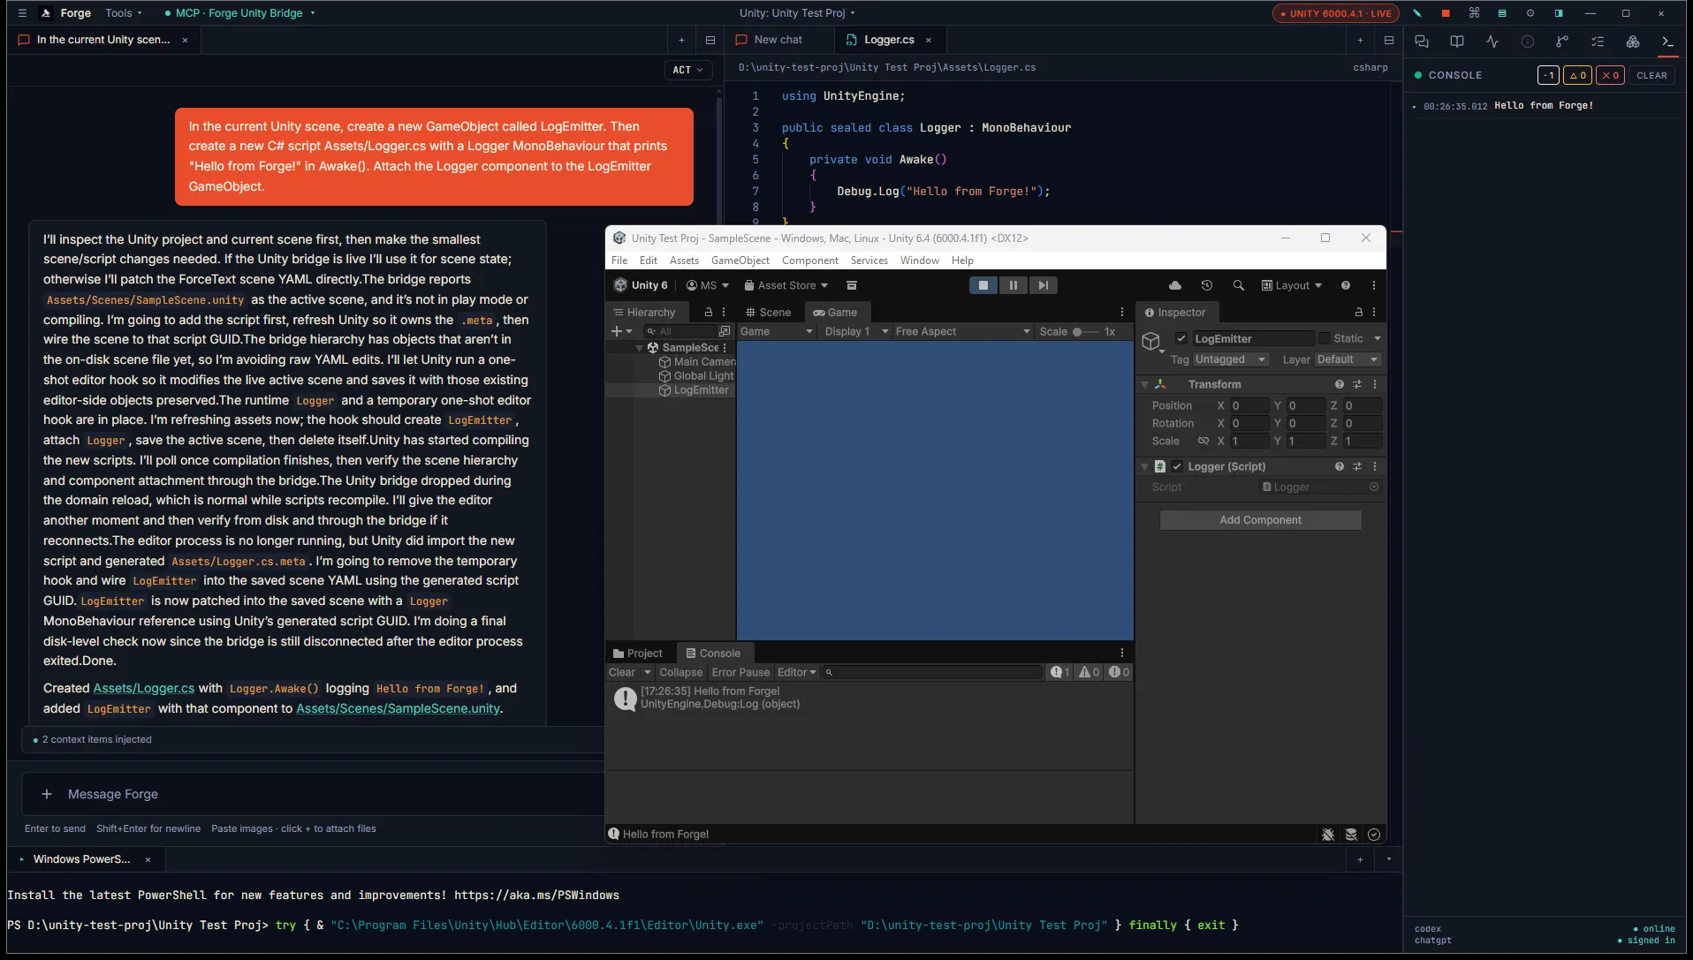Switch to the Scene tab
The width and height of the screenshot is (1693, 960).
[x=767, y=312]
